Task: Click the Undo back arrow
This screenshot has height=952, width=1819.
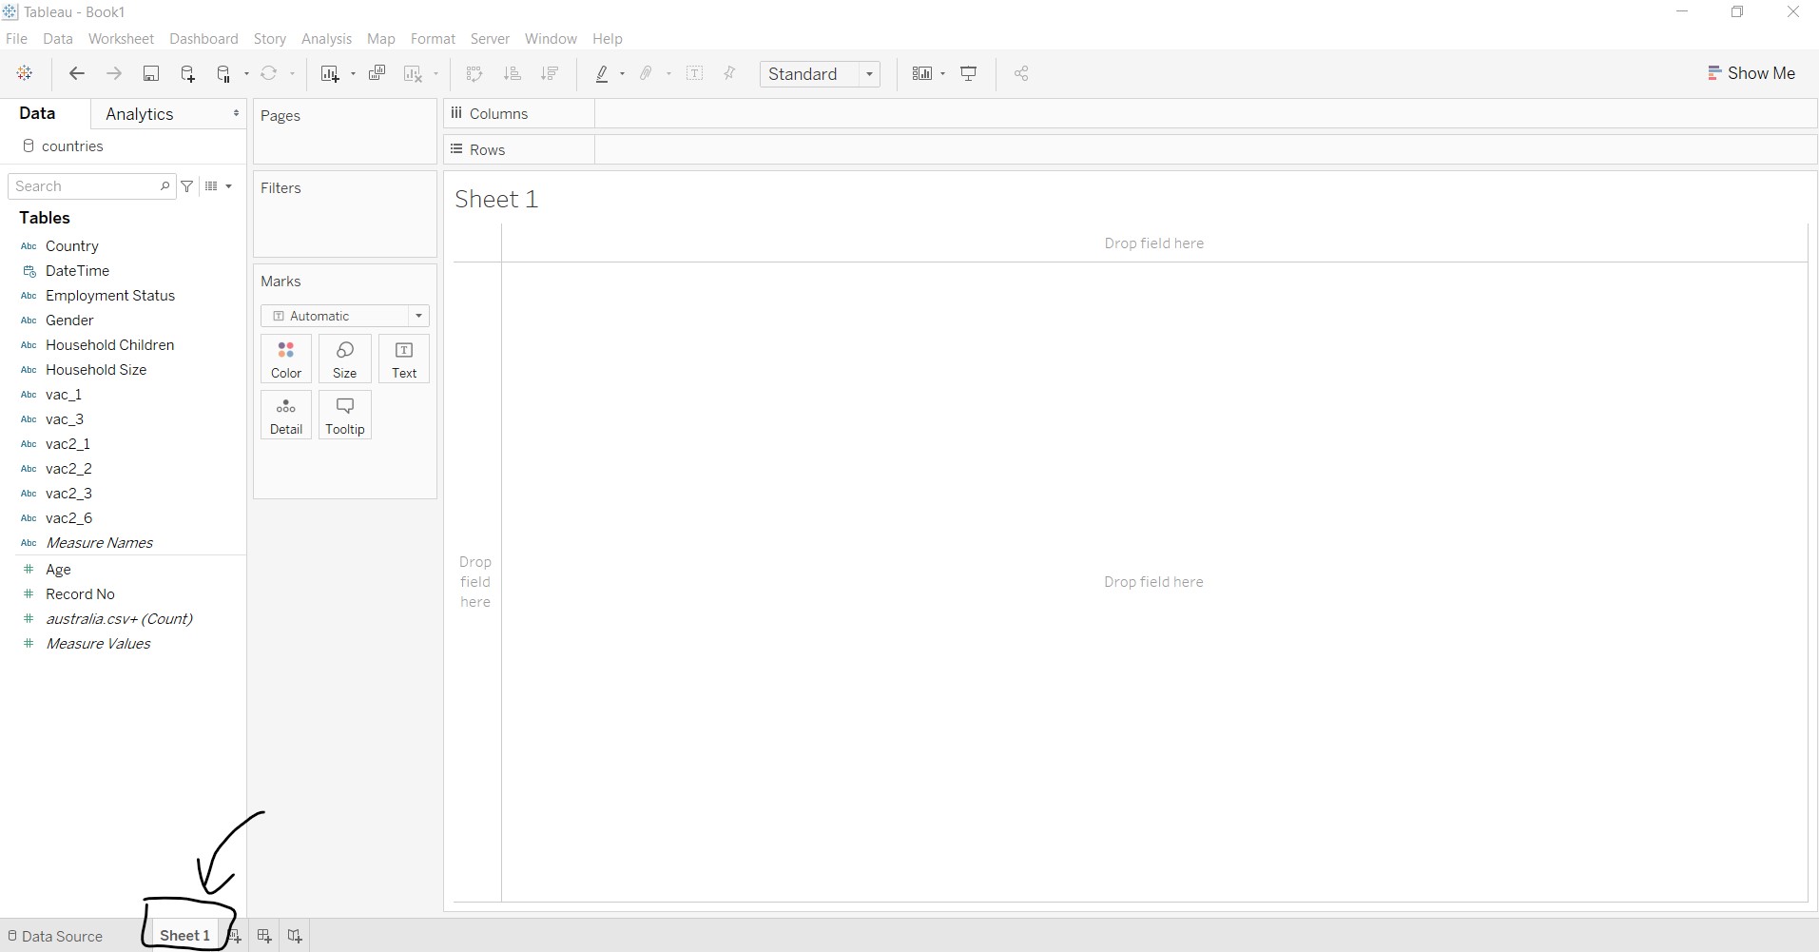Action: pos(77,74)
